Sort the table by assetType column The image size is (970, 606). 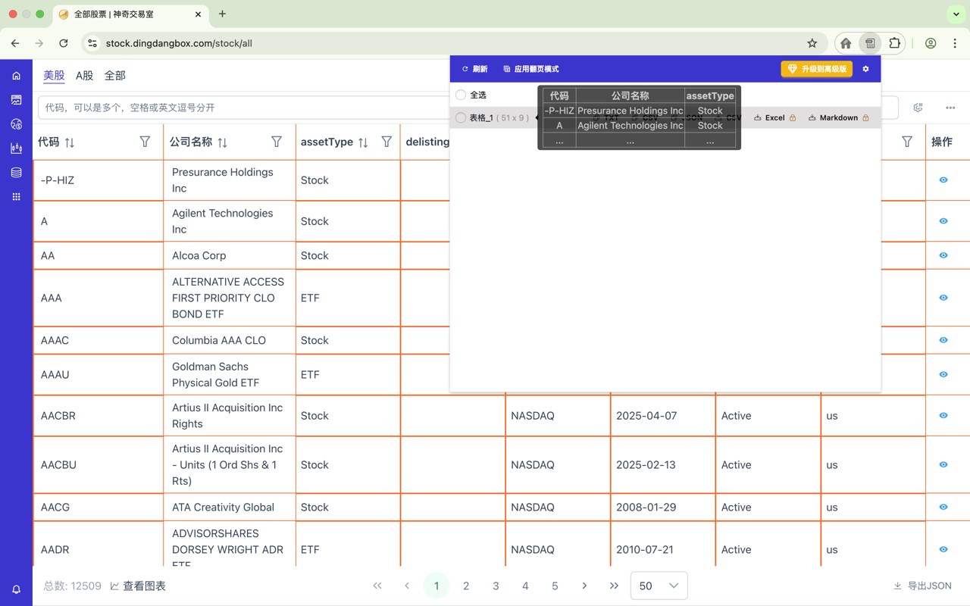pyautogui.click(x=363, y=142)
